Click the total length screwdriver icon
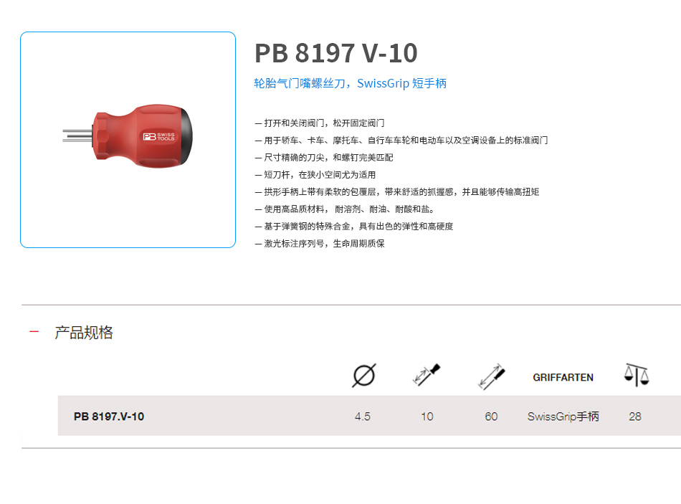This screenshot has height=504, width=681. pos(491,376)
